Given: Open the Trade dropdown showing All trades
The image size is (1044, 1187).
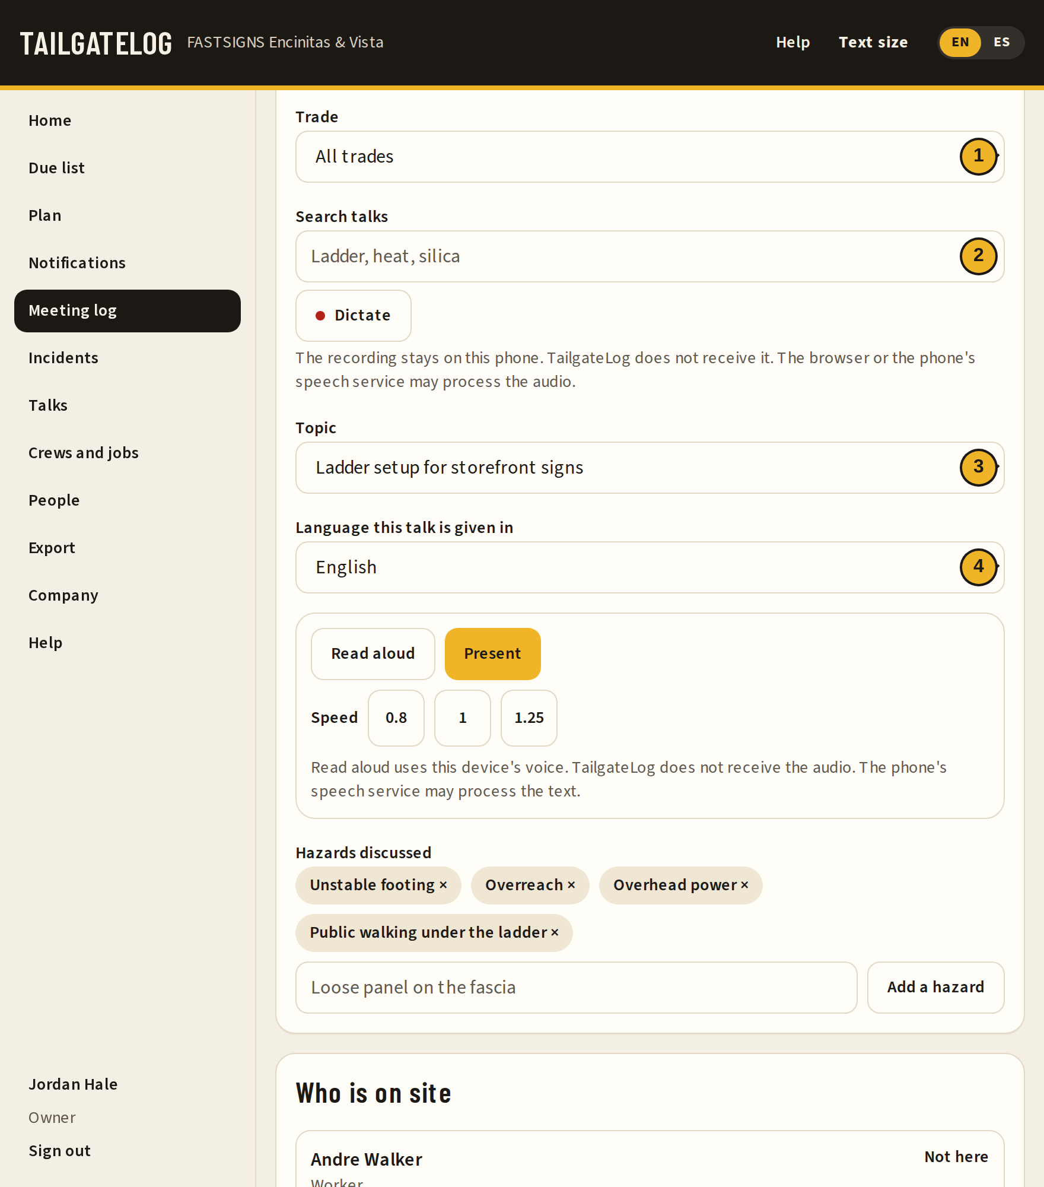Looking at the screenshot, I should pos(650,157).
